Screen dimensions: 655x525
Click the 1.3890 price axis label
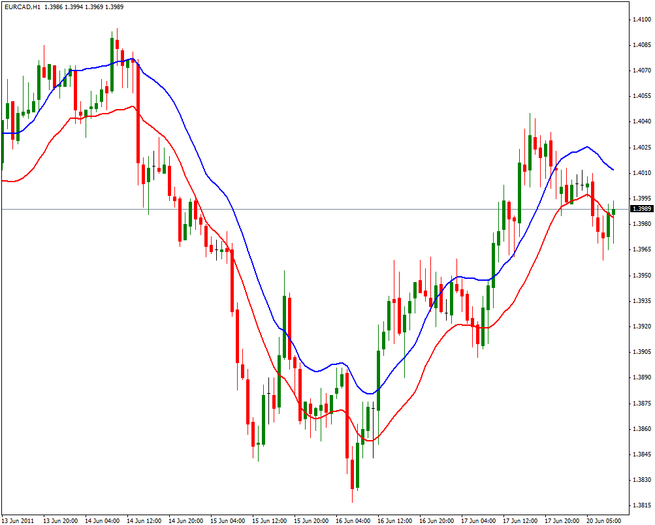point(642,377)
